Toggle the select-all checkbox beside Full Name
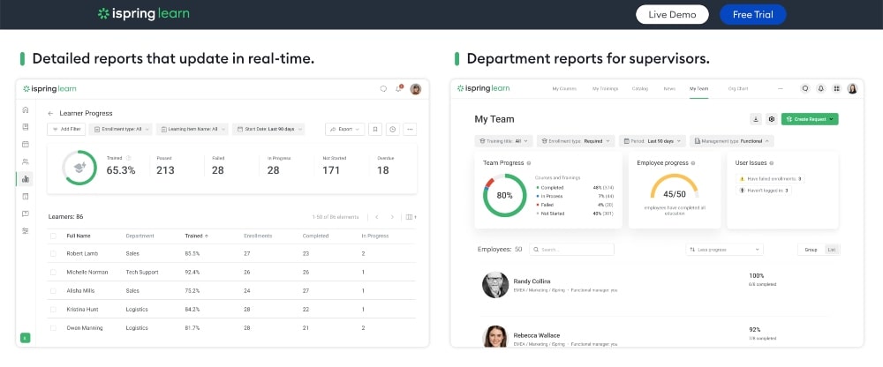The image size is (883, 367). coord(53,236)
